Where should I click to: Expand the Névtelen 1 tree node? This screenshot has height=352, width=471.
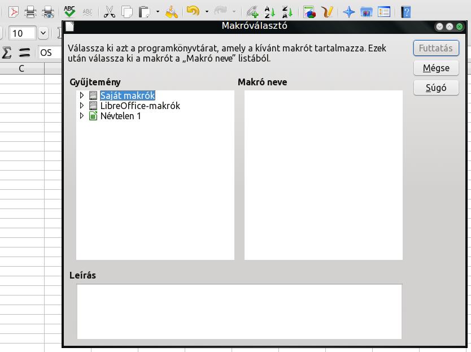[x=82, y=116]
